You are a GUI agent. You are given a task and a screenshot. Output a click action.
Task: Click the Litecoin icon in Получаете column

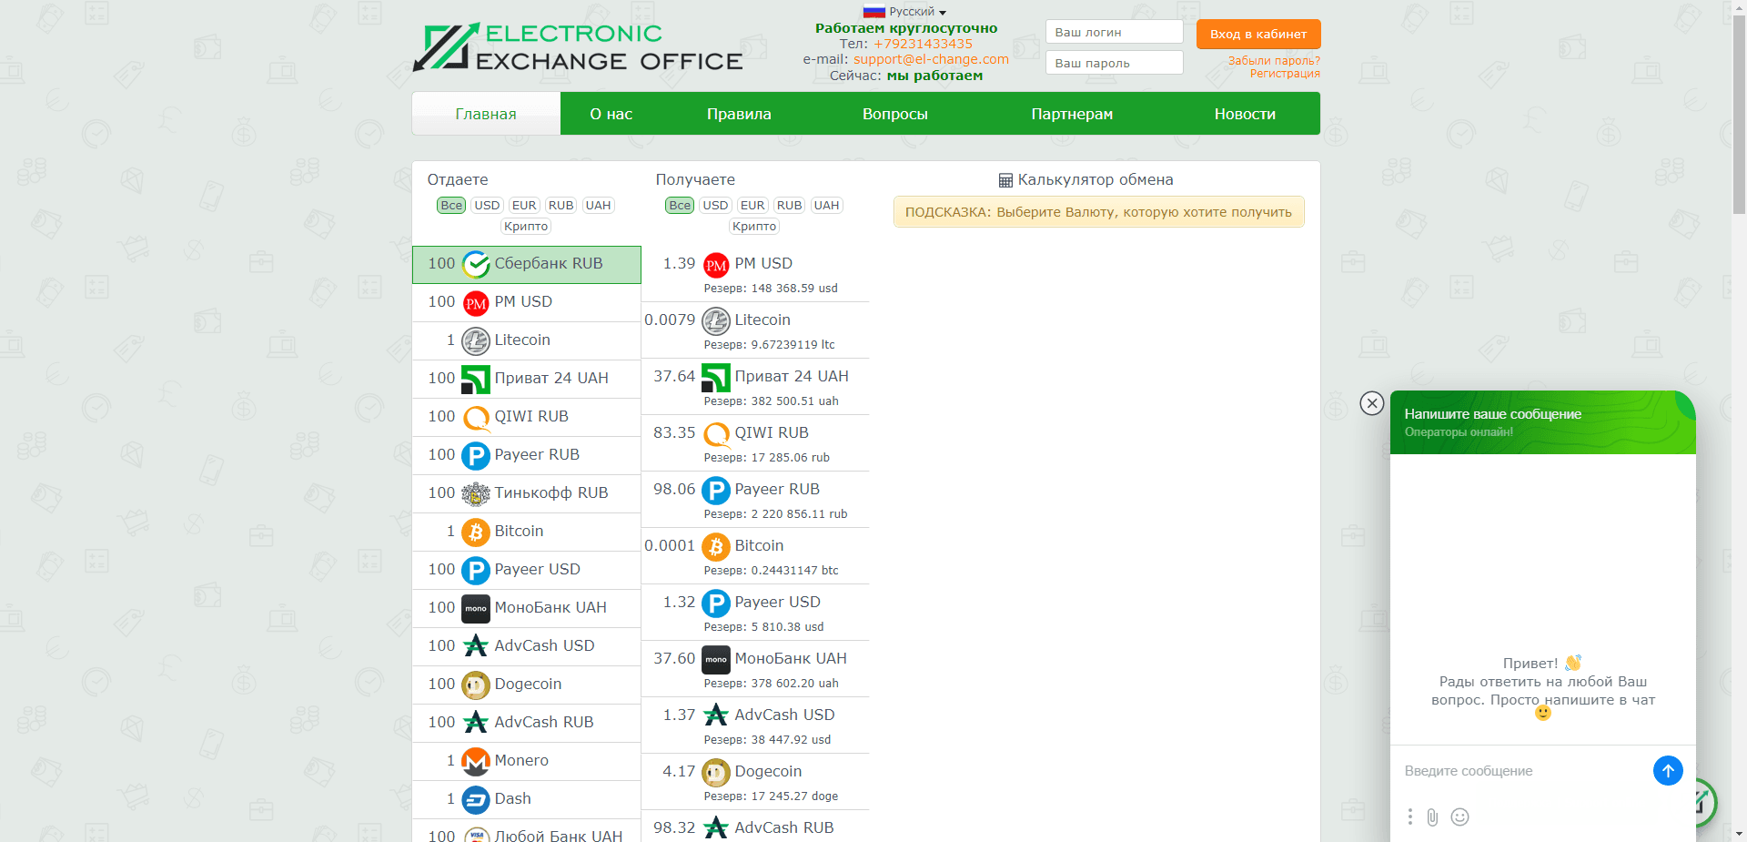point(716,320)
